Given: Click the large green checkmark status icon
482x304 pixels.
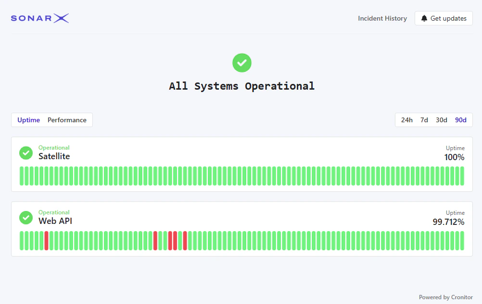Looking at the screenshot, I should tap(241, 63).
